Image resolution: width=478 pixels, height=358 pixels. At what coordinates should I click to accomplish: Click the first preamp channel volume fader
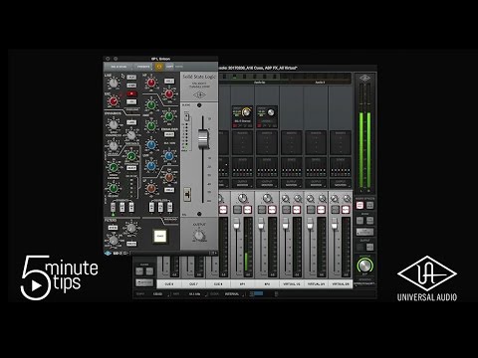(x=236, y=224)
